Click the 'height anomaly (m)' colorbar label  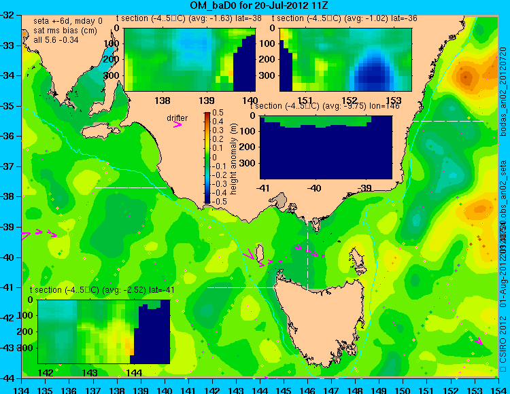[x=233, y=159]
